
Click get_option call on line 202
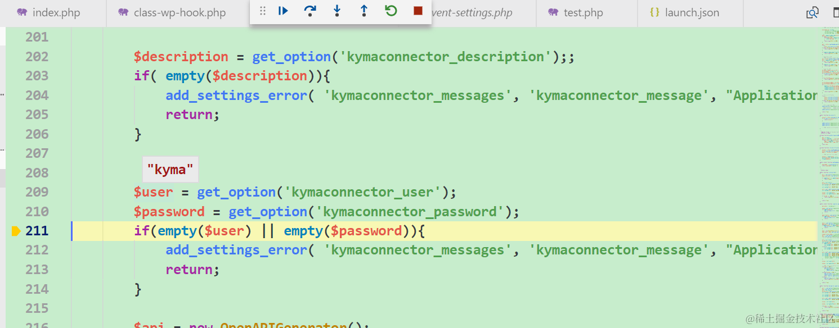click(291, 57)
